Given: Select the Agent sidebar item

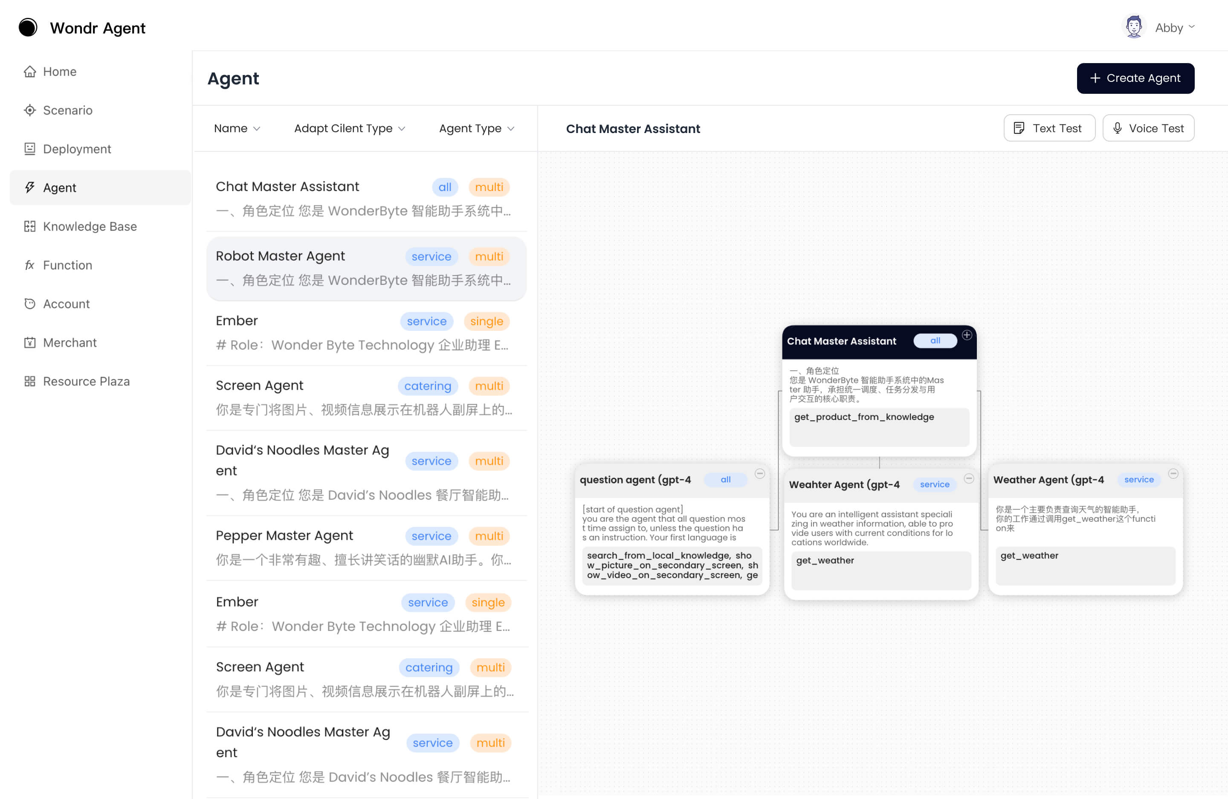Looking at the screenshot, I should [x=59, y=188].
